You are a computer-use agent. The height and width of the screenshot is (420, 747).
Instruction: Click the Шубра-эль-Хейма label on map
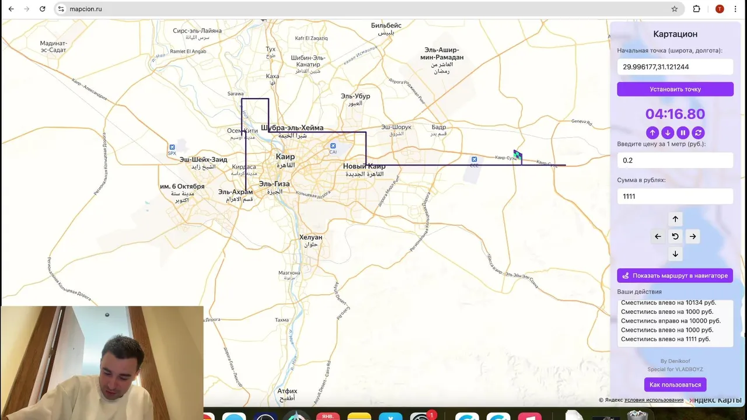[x=292, y=128]
